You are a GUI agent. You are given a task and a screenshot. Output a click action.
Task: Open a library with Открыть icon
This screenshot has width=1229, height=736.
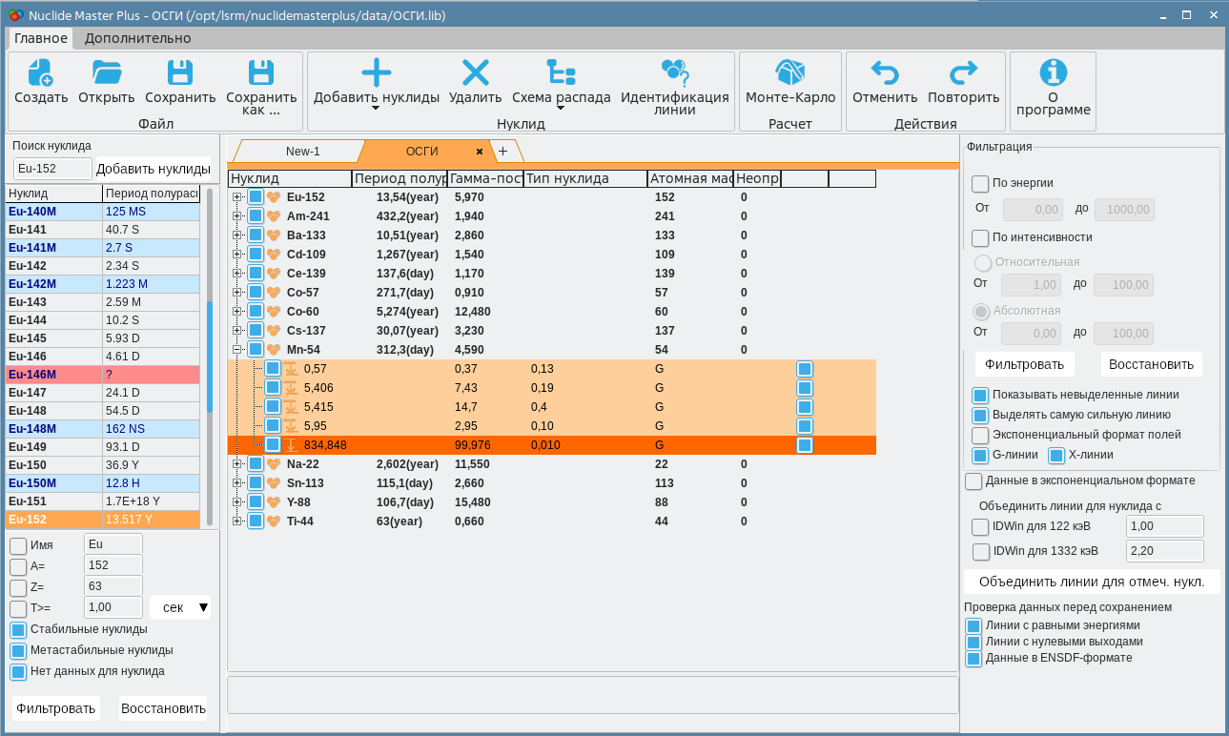(x=106, y=74)
